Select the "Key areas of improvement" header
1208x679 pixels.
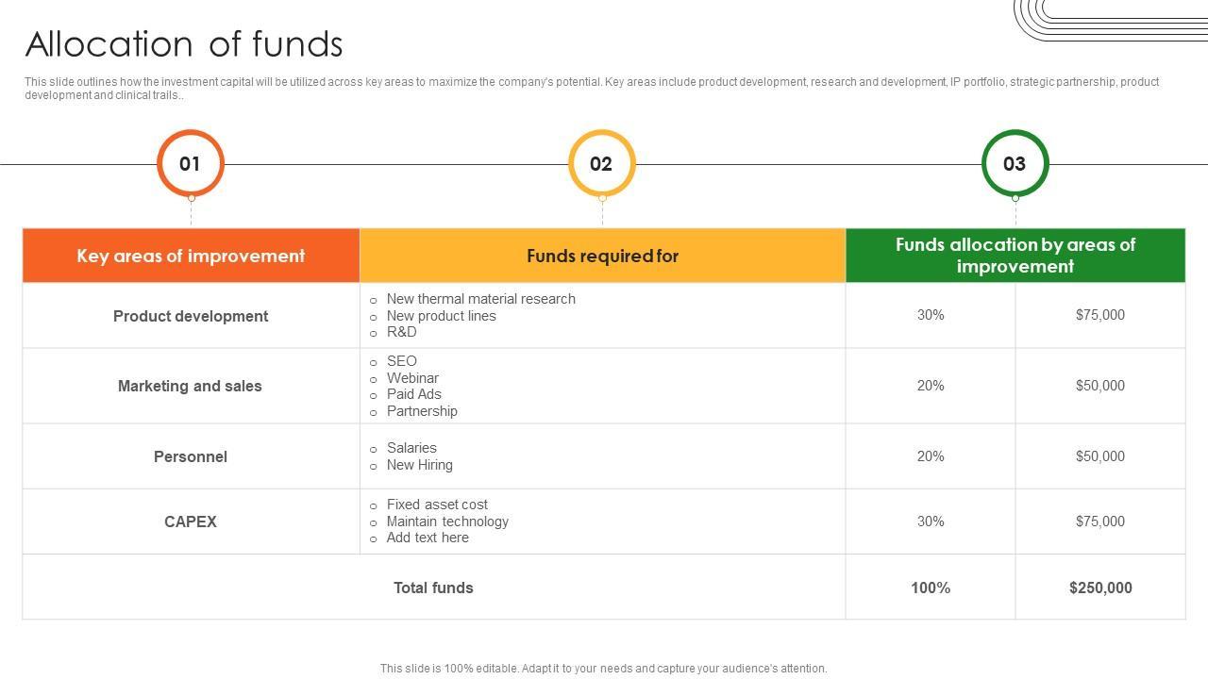191,256
